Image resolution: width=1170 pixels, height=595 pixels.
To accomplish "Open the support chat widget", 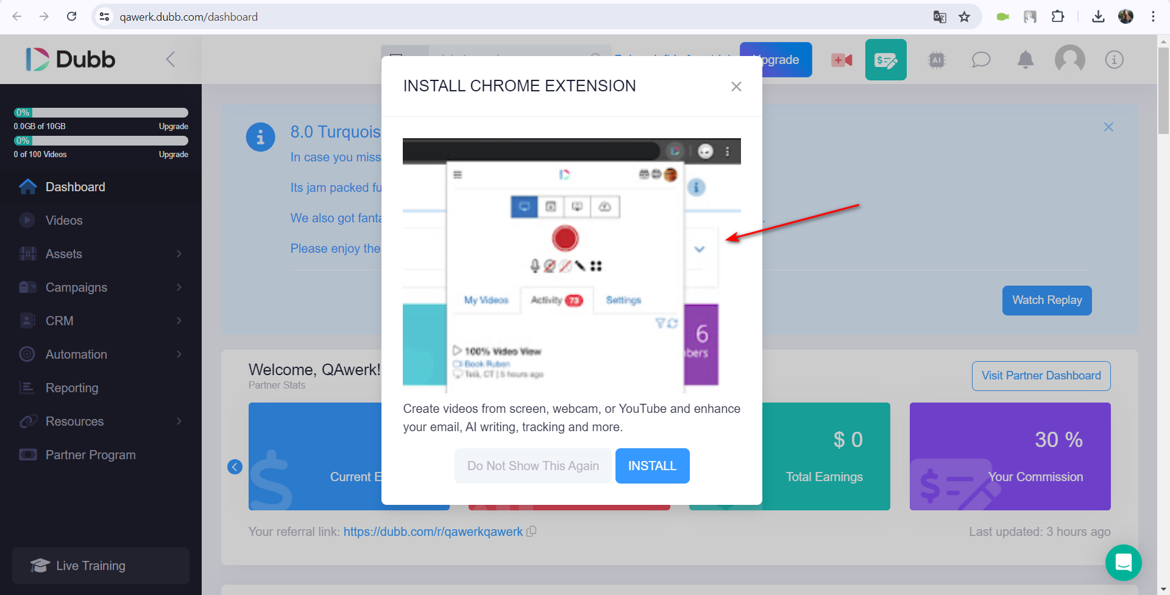I will (1123, 563).
